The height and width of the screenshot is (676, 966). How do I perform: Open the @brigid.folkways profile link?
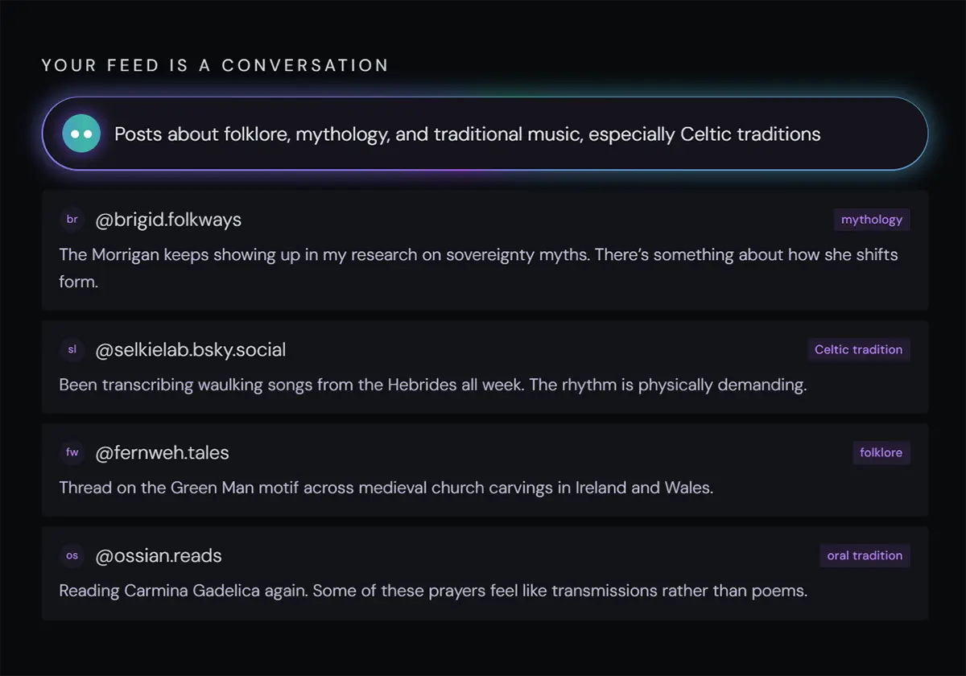168,220
